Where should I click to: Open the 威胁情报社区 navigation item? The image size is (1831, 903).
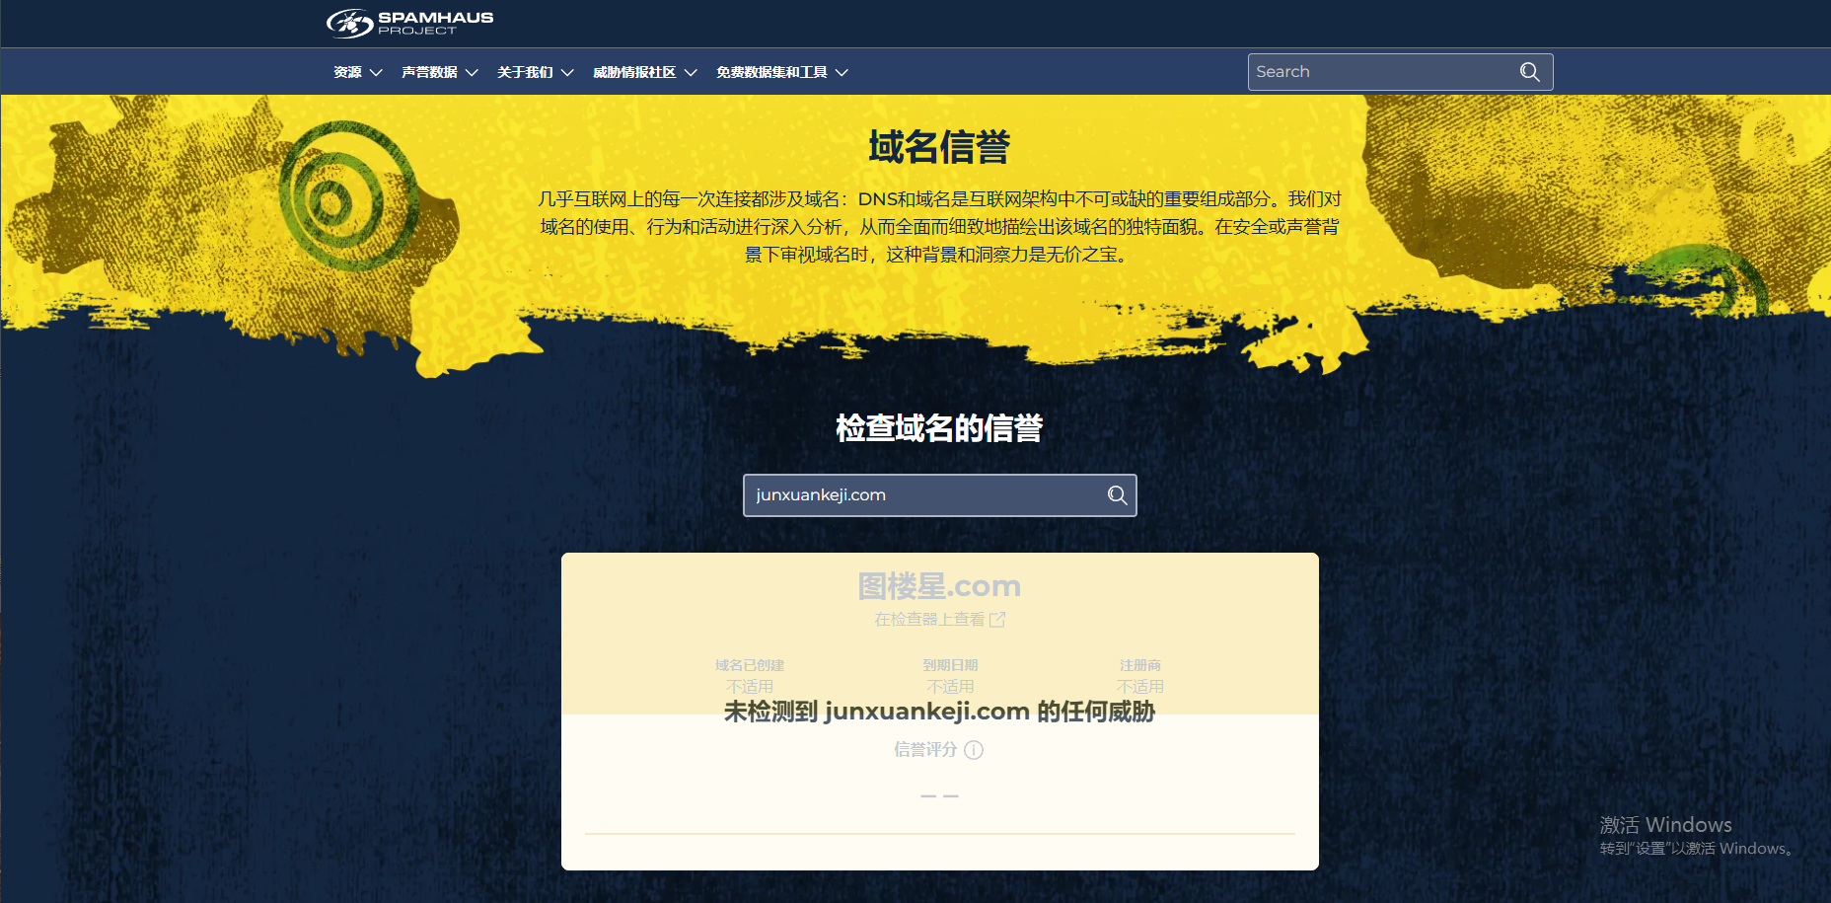[634, 72]
